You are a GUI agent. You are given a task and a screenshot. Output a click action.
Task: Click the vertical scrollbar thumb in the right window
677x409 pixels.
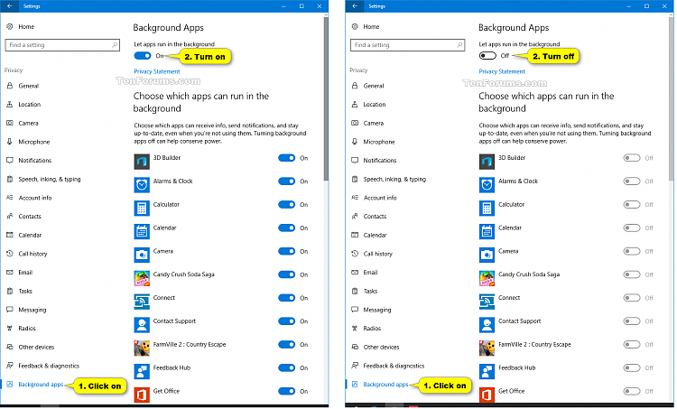pyautogui.click(x=671, y=98)
